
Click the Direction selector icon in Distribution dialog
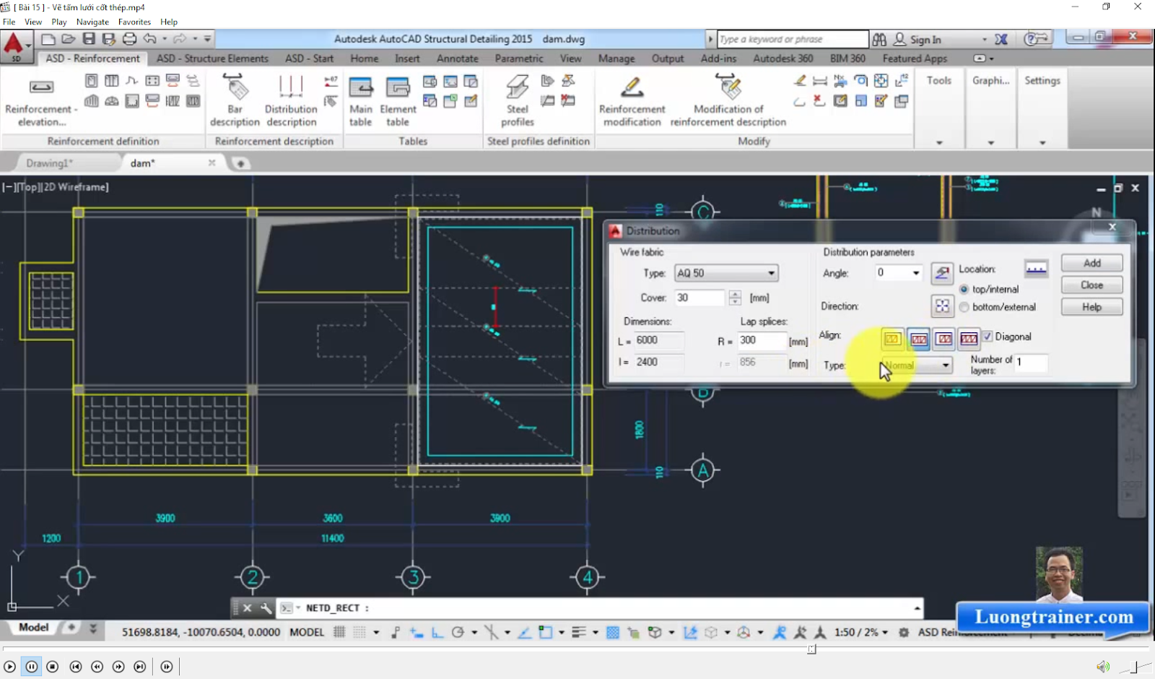coord(942,306)
